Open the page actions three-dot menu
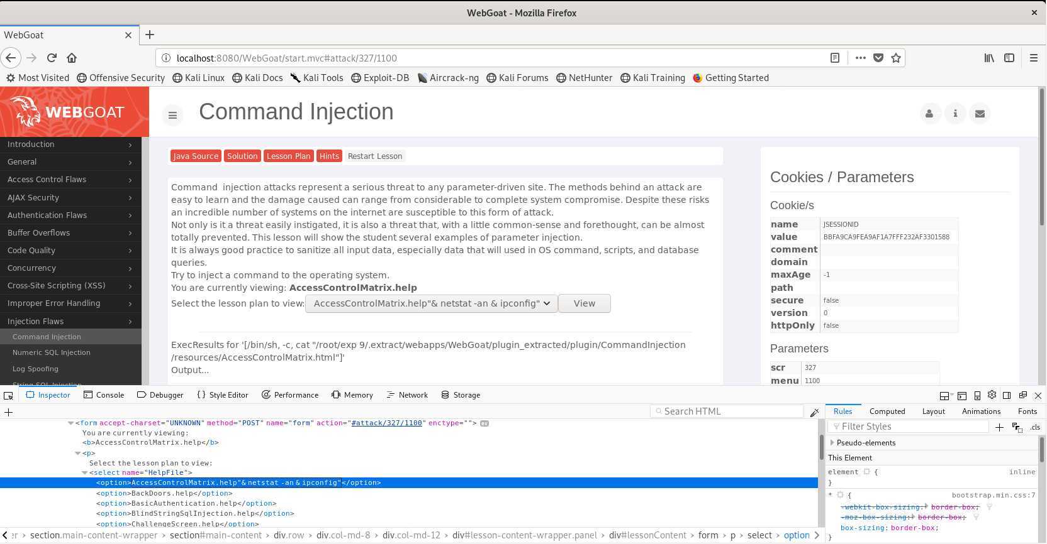The image size is (1047, 544). 860,58
